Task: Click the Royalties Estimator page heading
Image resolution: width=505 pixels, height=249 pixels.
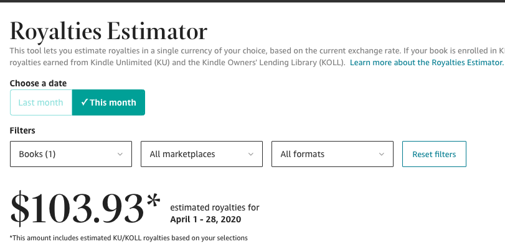Action: (108, 31)
